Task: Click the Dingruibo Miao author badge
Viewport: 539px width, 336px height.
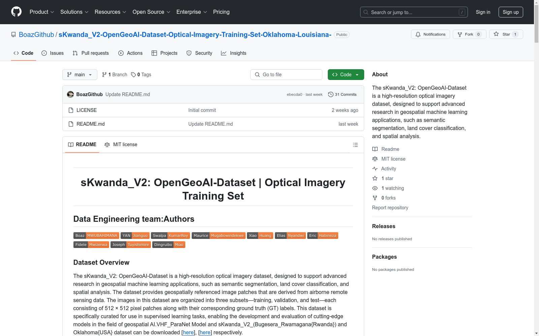Action: [169, 245]
